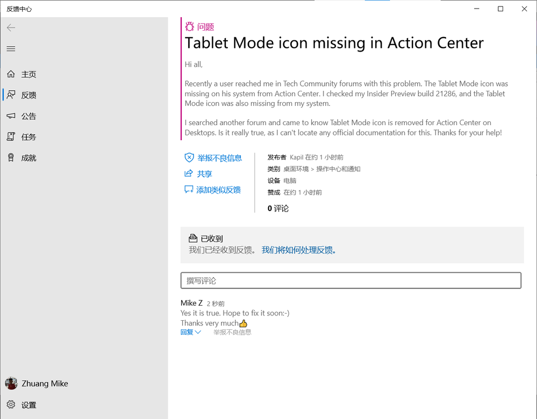This screenshot has width=537, height=419.
Task: Expand the reply (回复) chevron
Action: click(198, 333)
